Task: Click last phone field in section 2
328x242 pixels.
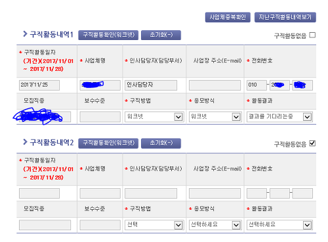Action: [302, 193]
